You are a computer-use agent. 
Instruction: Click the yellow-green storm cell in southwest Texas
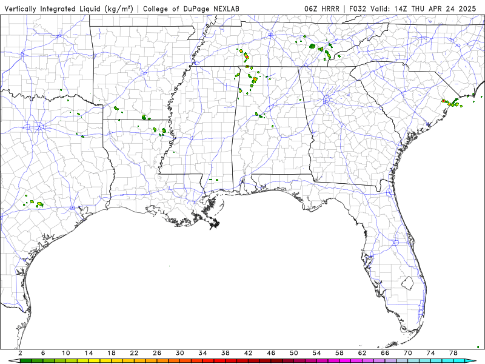coord(39,204)
